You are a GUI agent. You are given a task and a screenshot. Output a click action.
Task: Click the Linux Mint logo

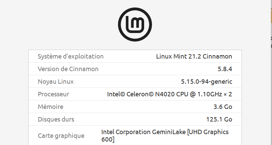coord(135,24)
